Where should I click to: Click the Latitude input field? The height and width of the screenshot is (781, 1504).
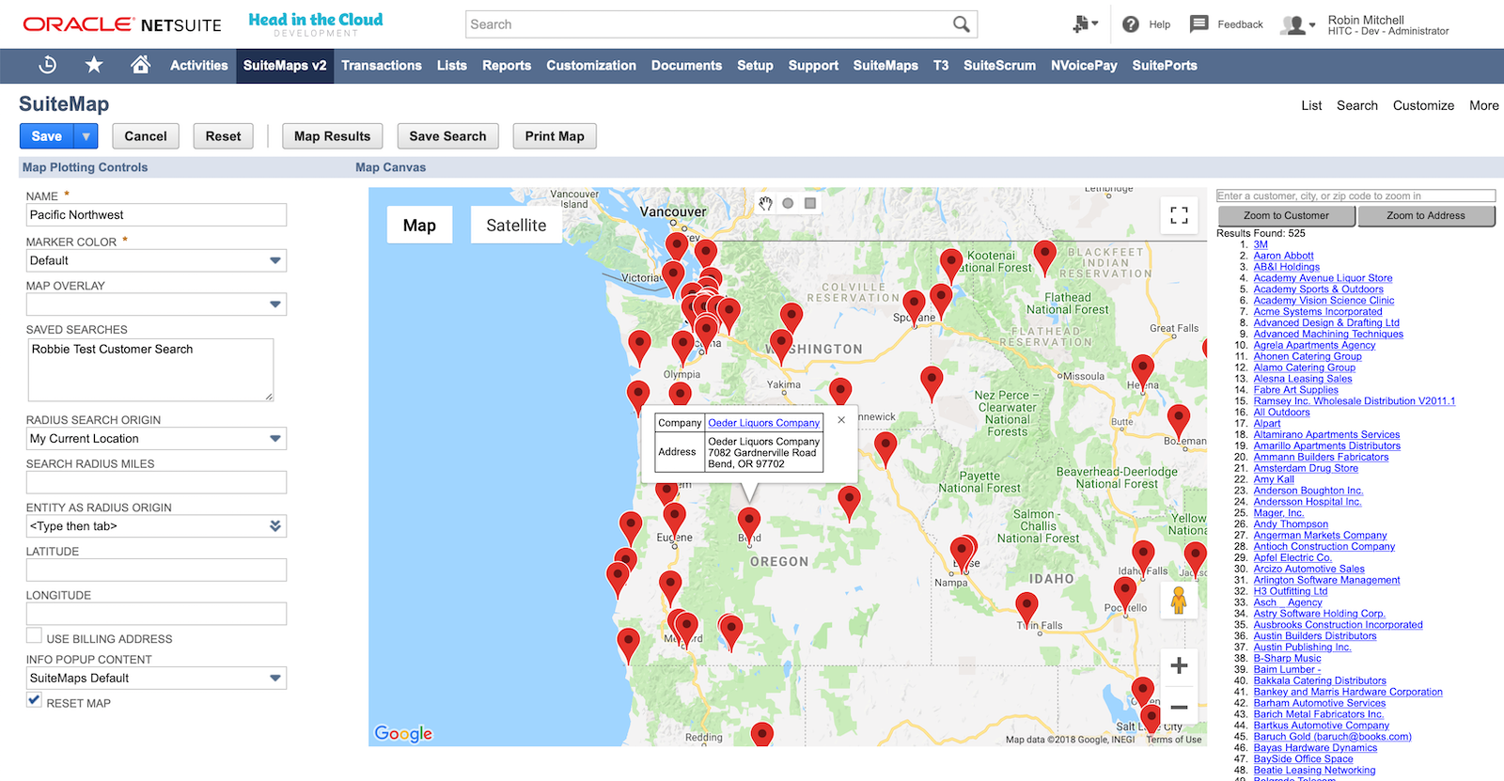pyautogui.click(x=156, y=570)
